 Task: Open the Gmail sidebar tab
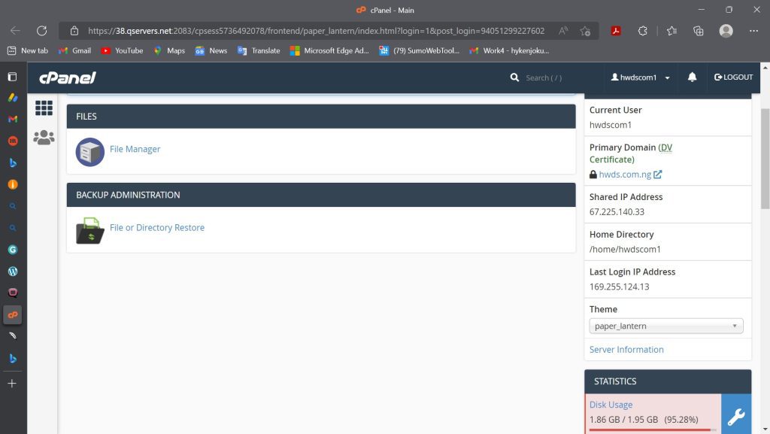pos(13,119)
